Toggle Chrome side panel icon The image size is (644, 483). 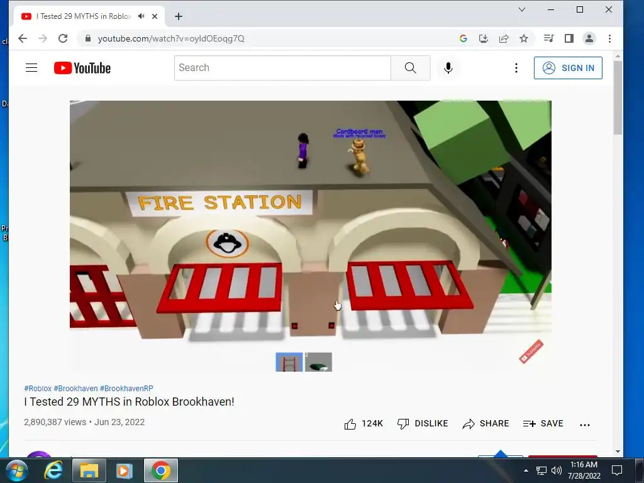point(569,38)
